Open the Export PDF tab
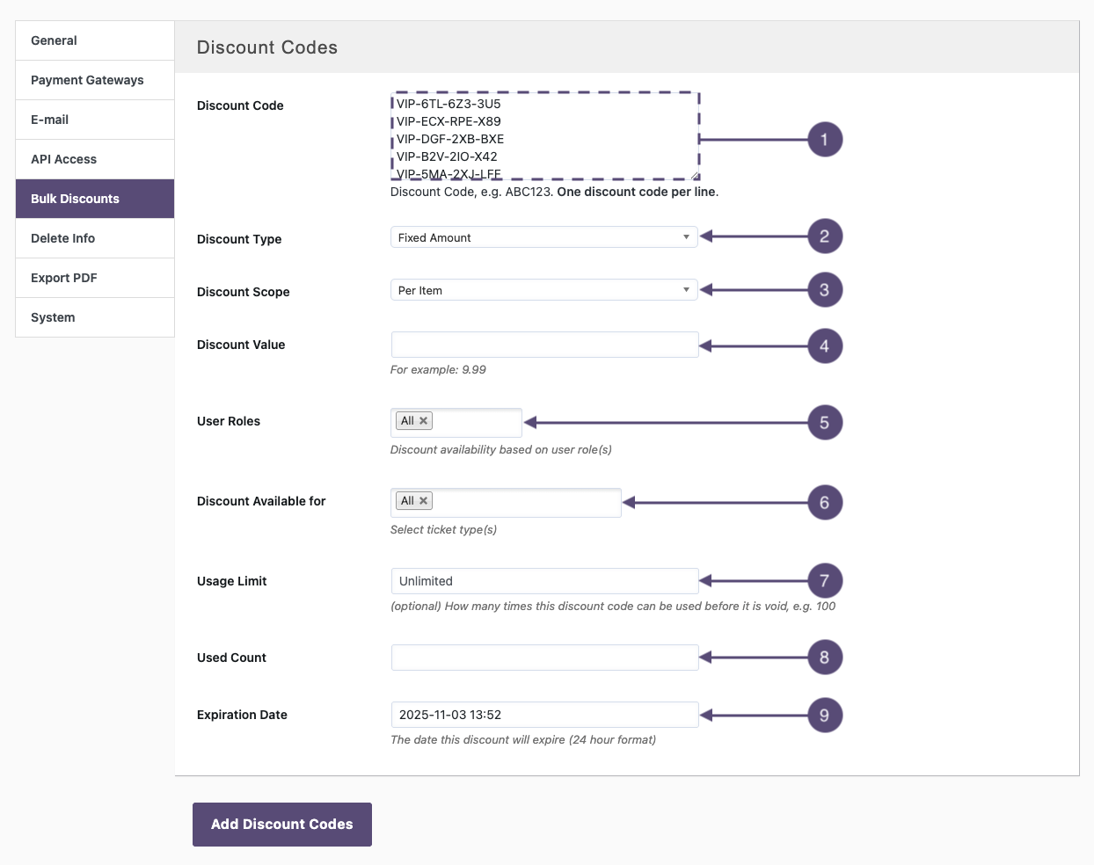Screen dimensions: 1094x865 click(x=95, y=278)
